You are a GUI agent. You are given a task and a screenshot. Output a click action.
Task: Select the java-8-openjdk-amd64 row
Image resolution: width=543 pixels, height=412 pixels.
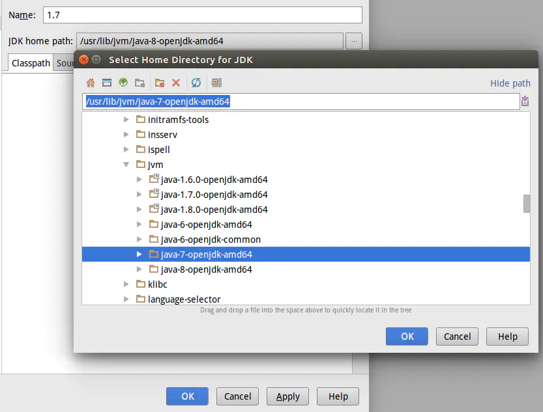(x=306, y=269)
